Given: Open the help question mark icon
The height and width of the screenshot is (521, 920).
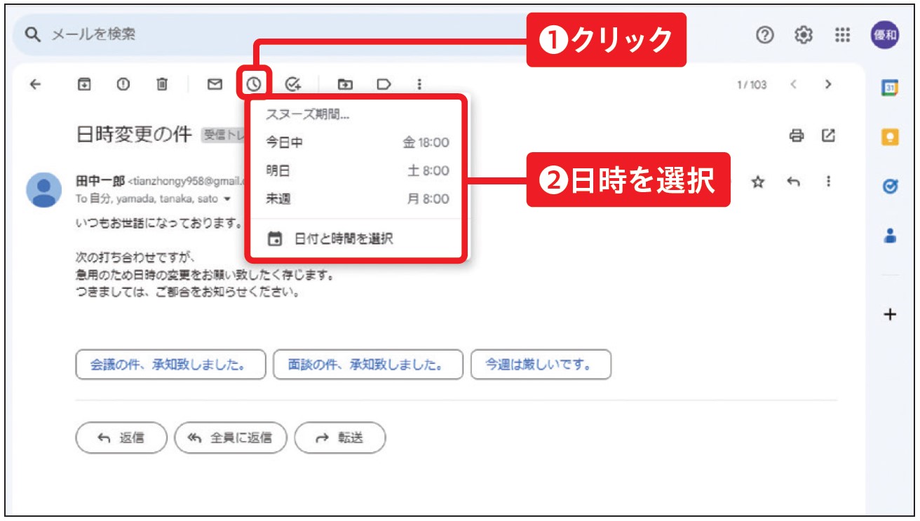Looking at the screenshot, I should (x=765, y=35).
